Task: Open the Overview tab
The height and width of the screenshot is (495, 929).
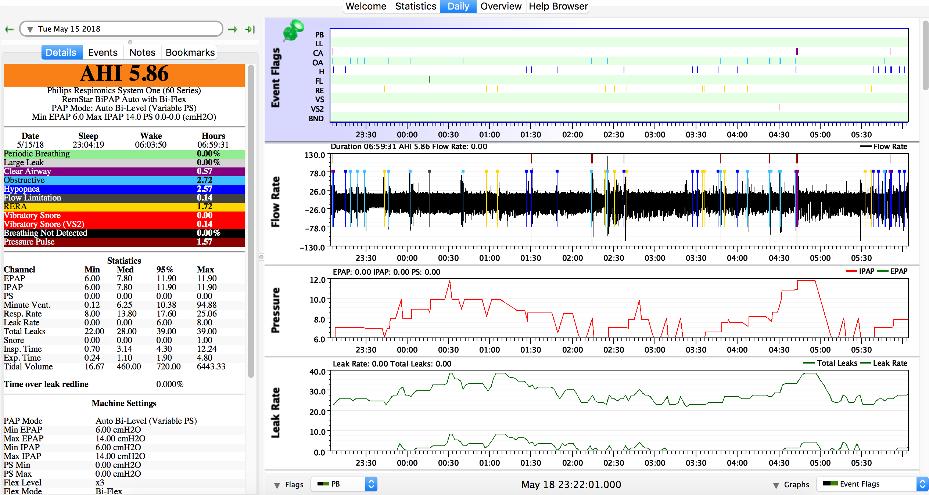Action: [501, 6]
